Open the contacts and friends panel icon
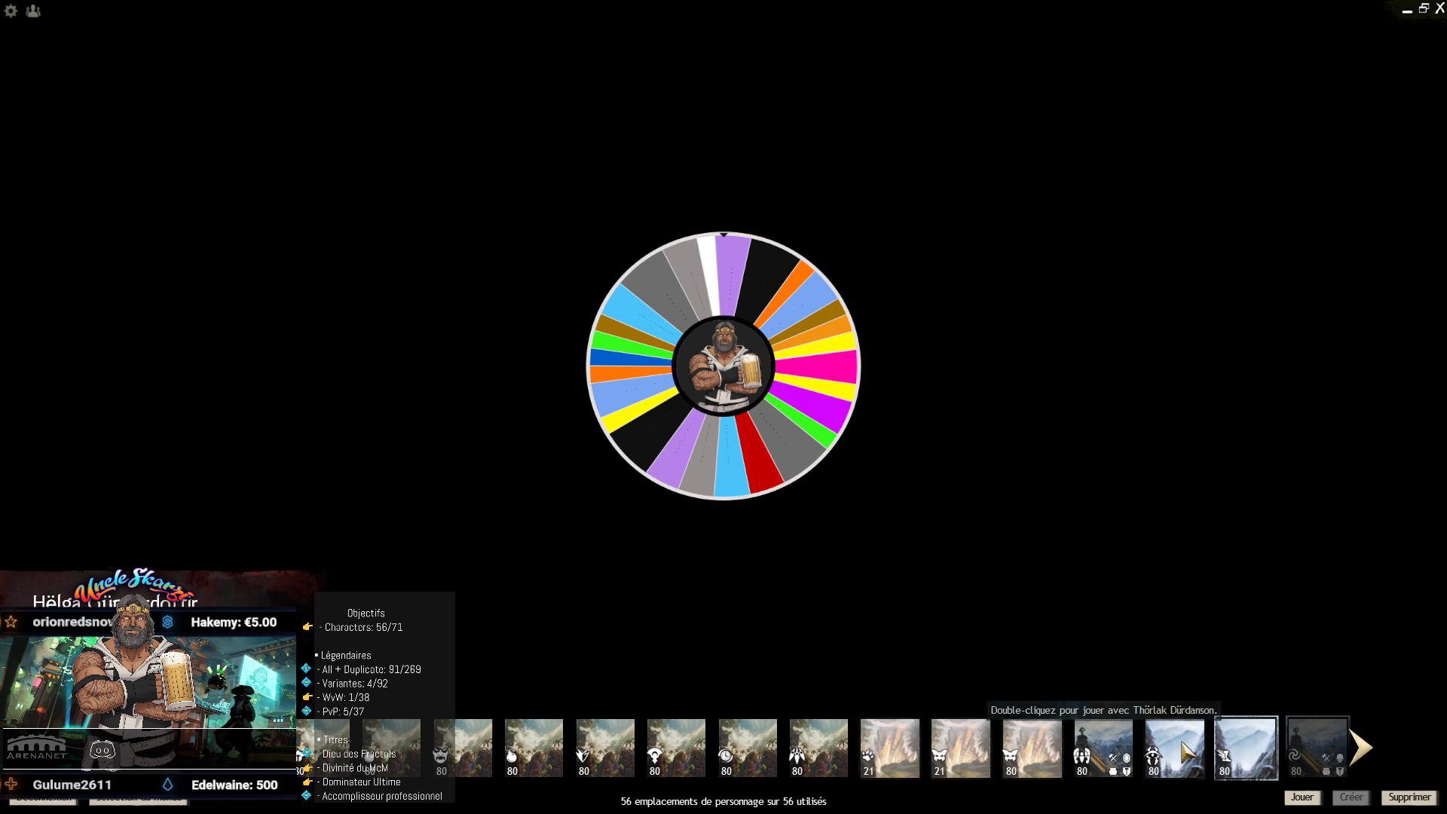 pyautogui.click(x=33, y=11)
